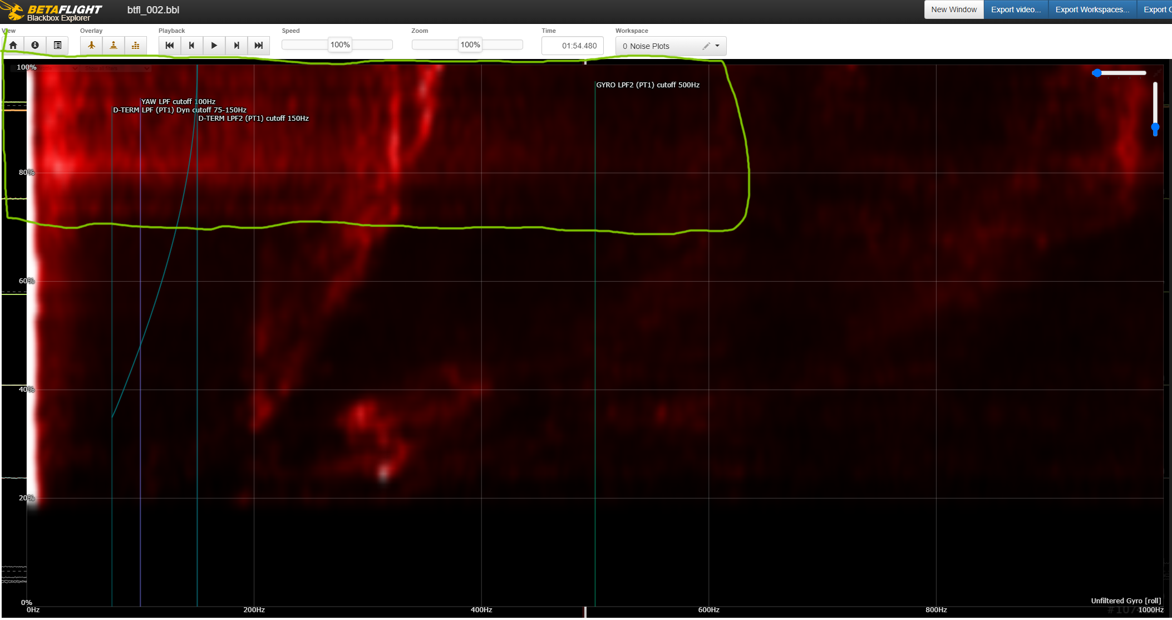Toggle the craft airplane overlay

[x=91, y=45]
